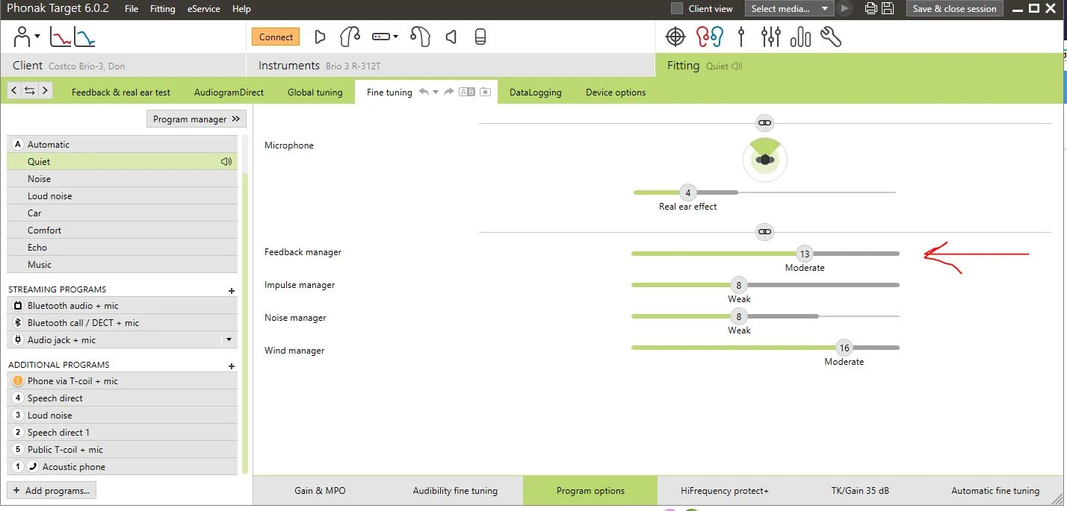
Task: Open the wrench device options icon
Action: click(x=831, y=37)
